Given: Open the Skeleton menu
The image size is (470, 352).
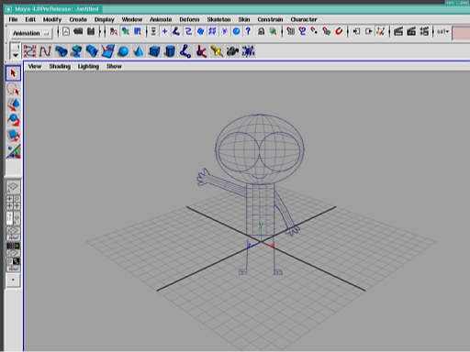Looking at the screenshot, I should pos(218,19).
